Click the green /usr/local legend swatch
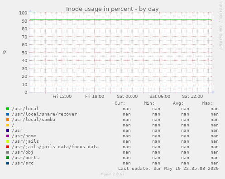 8,109
